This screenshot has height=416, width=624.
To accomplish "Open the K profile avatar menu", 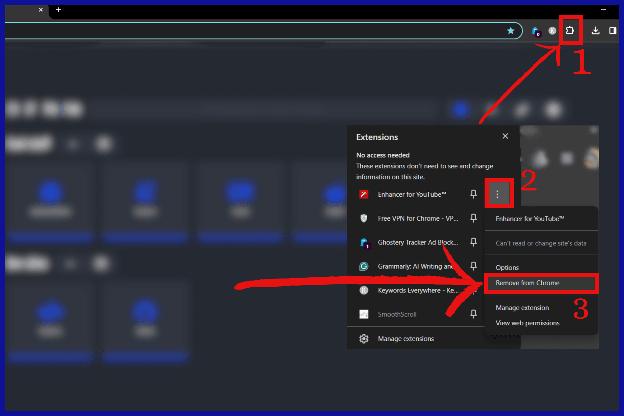I will (x=552, y=31).
